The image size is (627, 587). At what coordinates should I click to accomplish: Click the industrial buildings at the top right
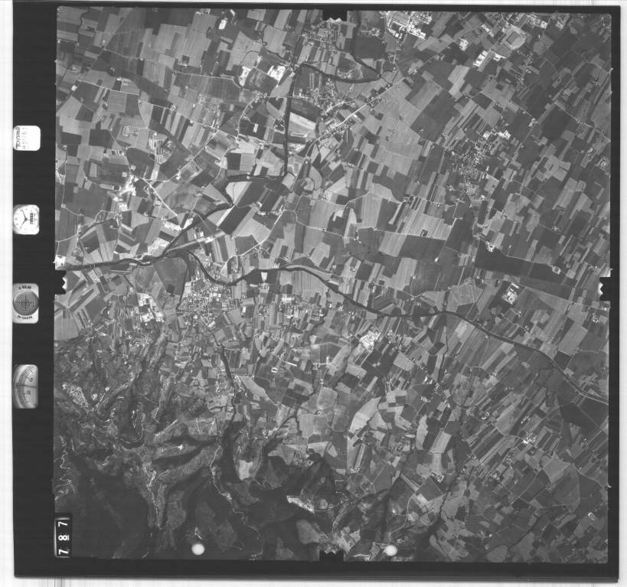click(410, 27)
